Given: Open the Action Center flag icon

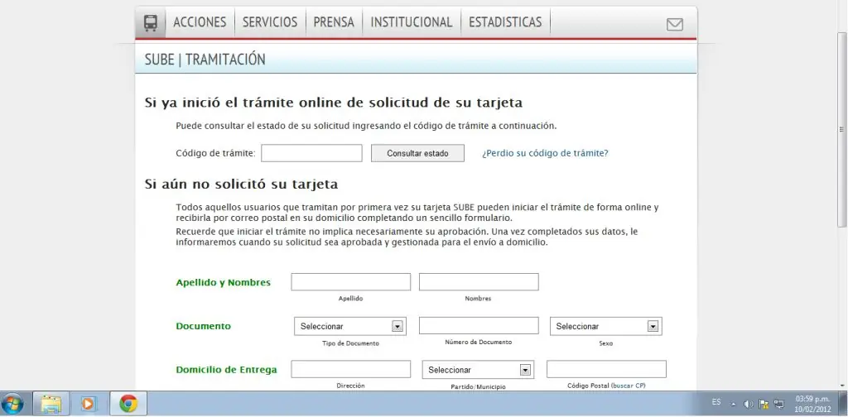Looking at the screenshot, I should click(x=764, y=404).
